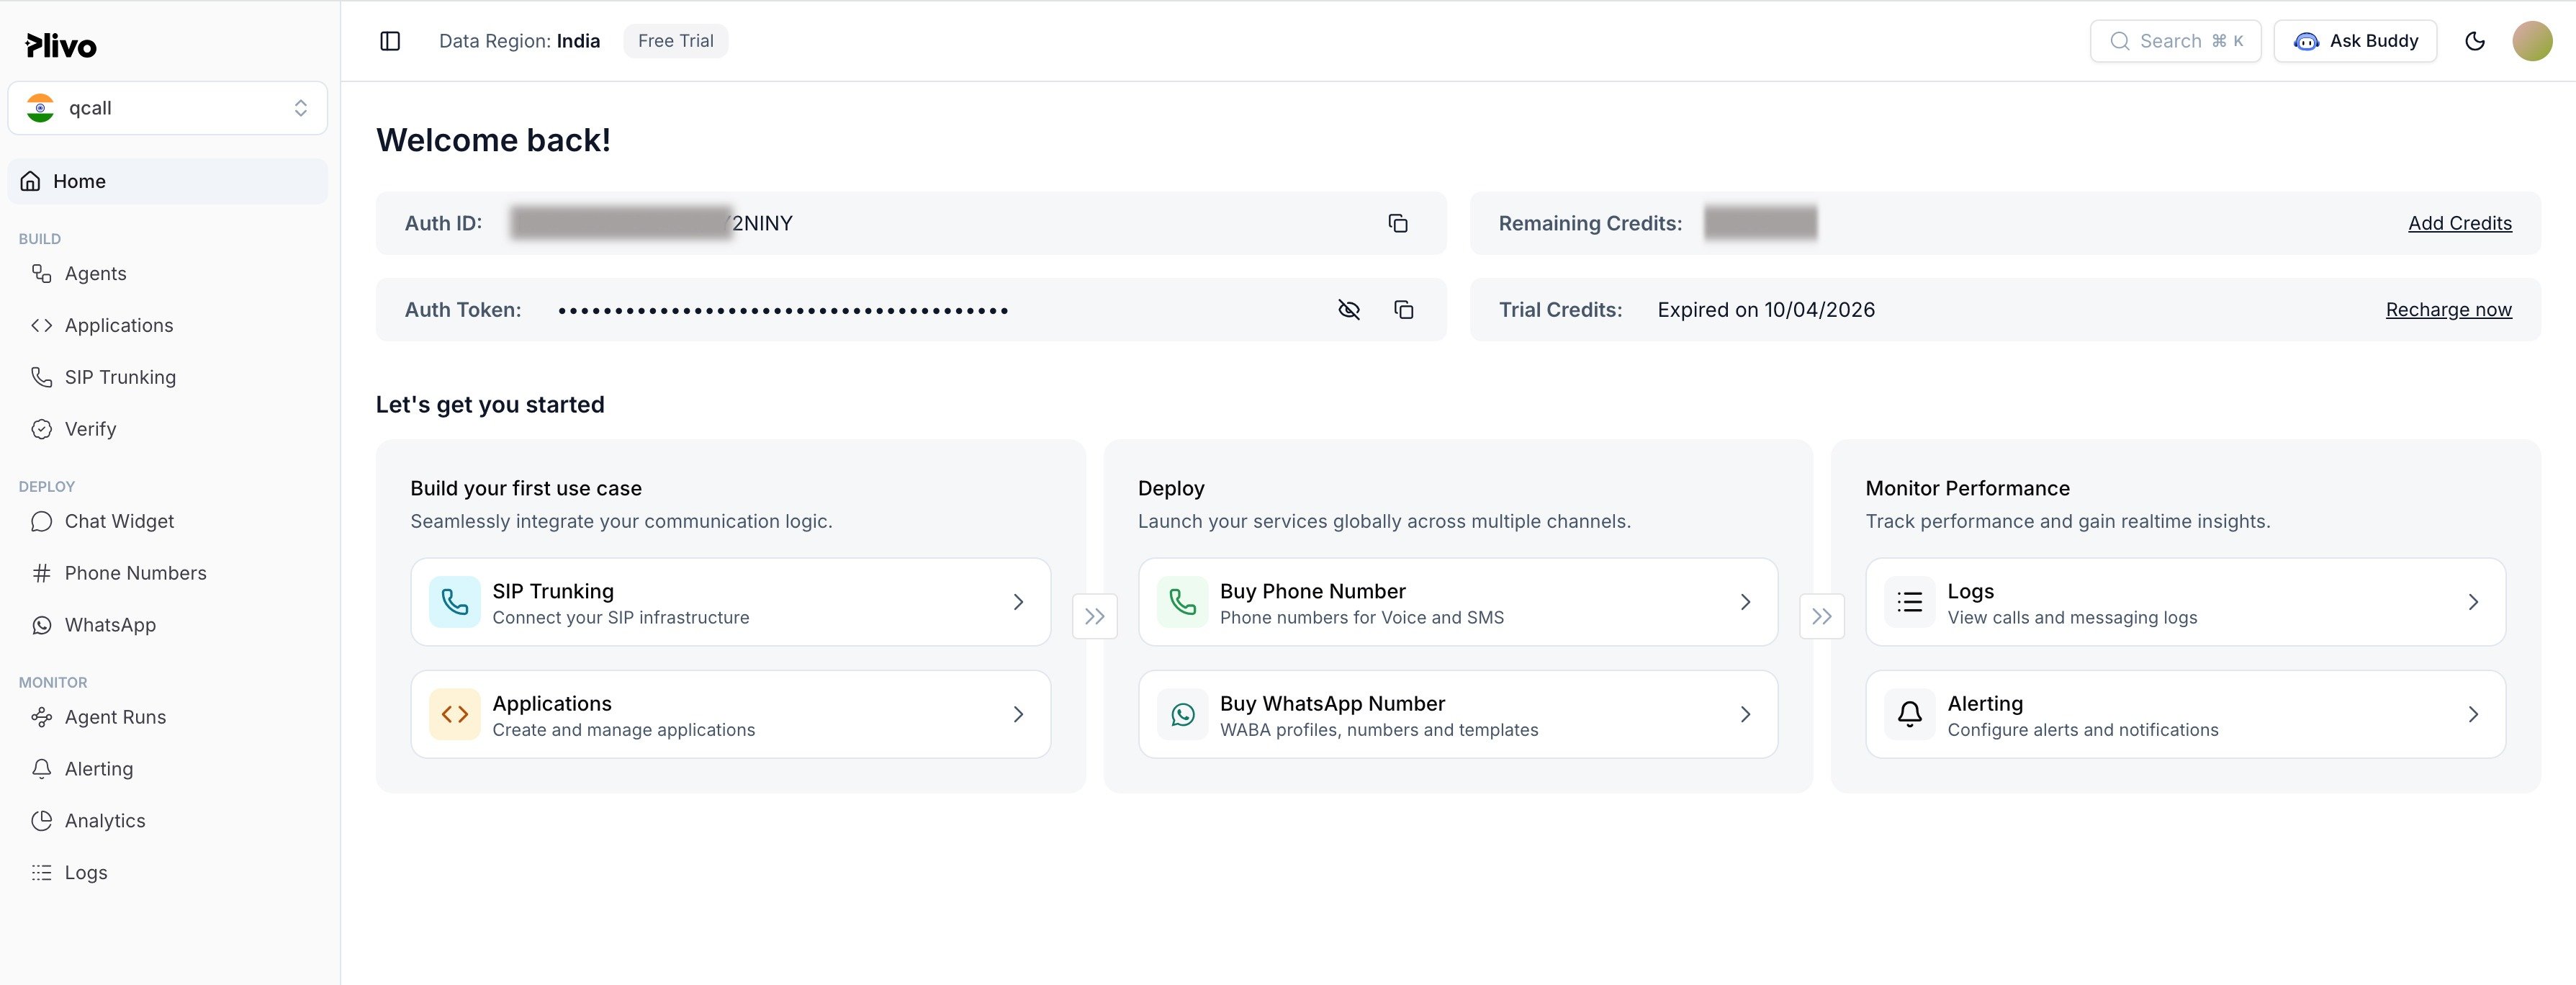Image resolution: width=2576 pixels, height=985 pixels.
Task: Click the Applications card code icon
Action: coord(455,714)
